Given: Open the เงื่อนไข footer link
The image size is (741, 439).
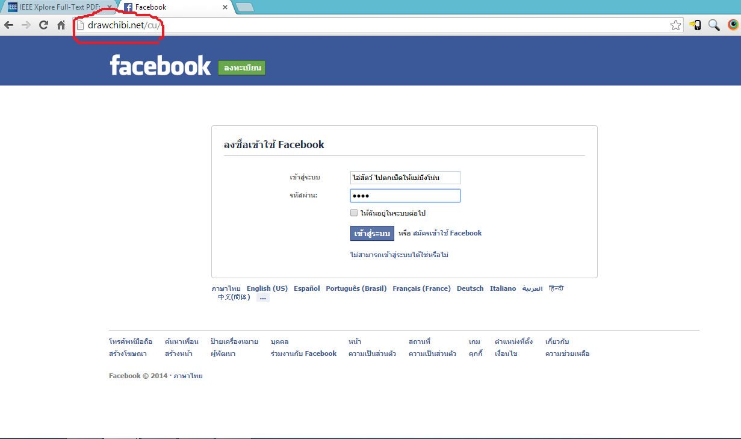Looking at the screenshot, I should tap(506, 353).
